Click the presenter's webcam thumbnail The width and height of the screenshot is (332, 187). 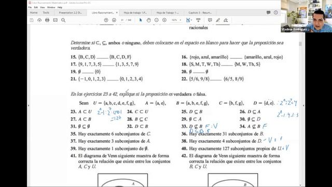(x=307, y=16)
